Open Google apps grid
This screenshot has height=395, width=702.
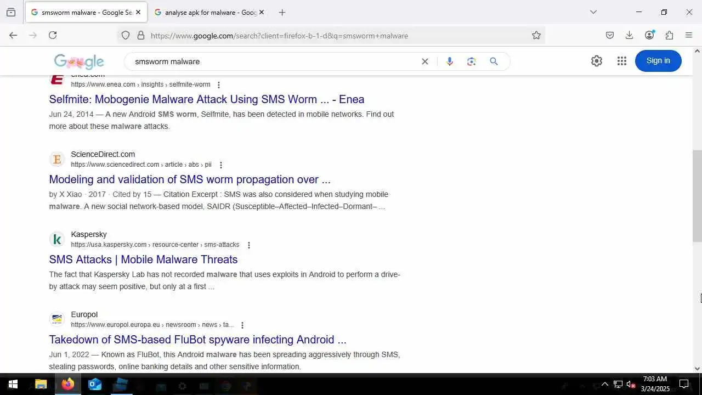pyautogui.click(x=621, y=61)
